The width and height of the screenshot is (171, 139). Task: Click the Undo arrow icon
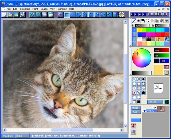[x=32, y=15]
